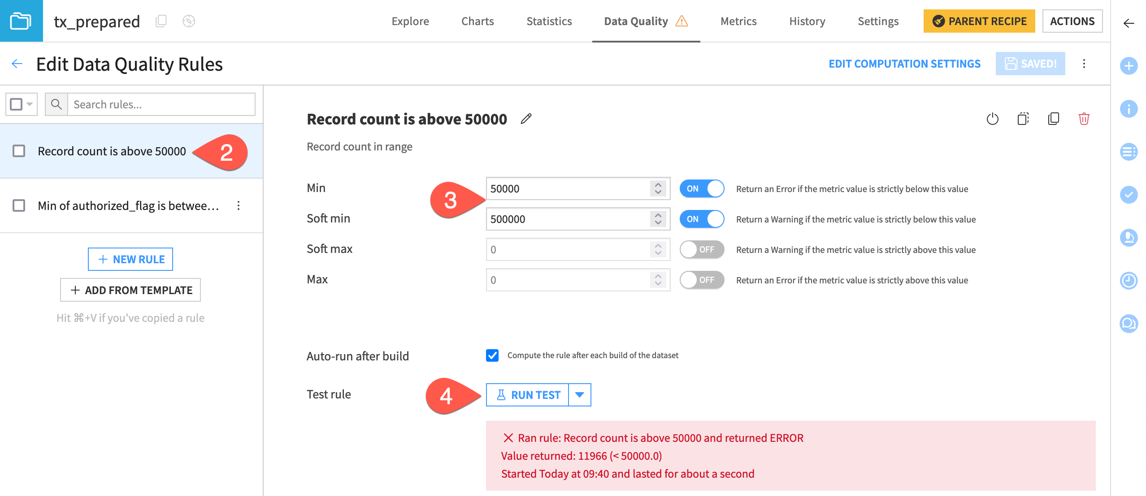Switch to the Charts tab
This screenshot has height=496, width=1146.
pos(477,21)
